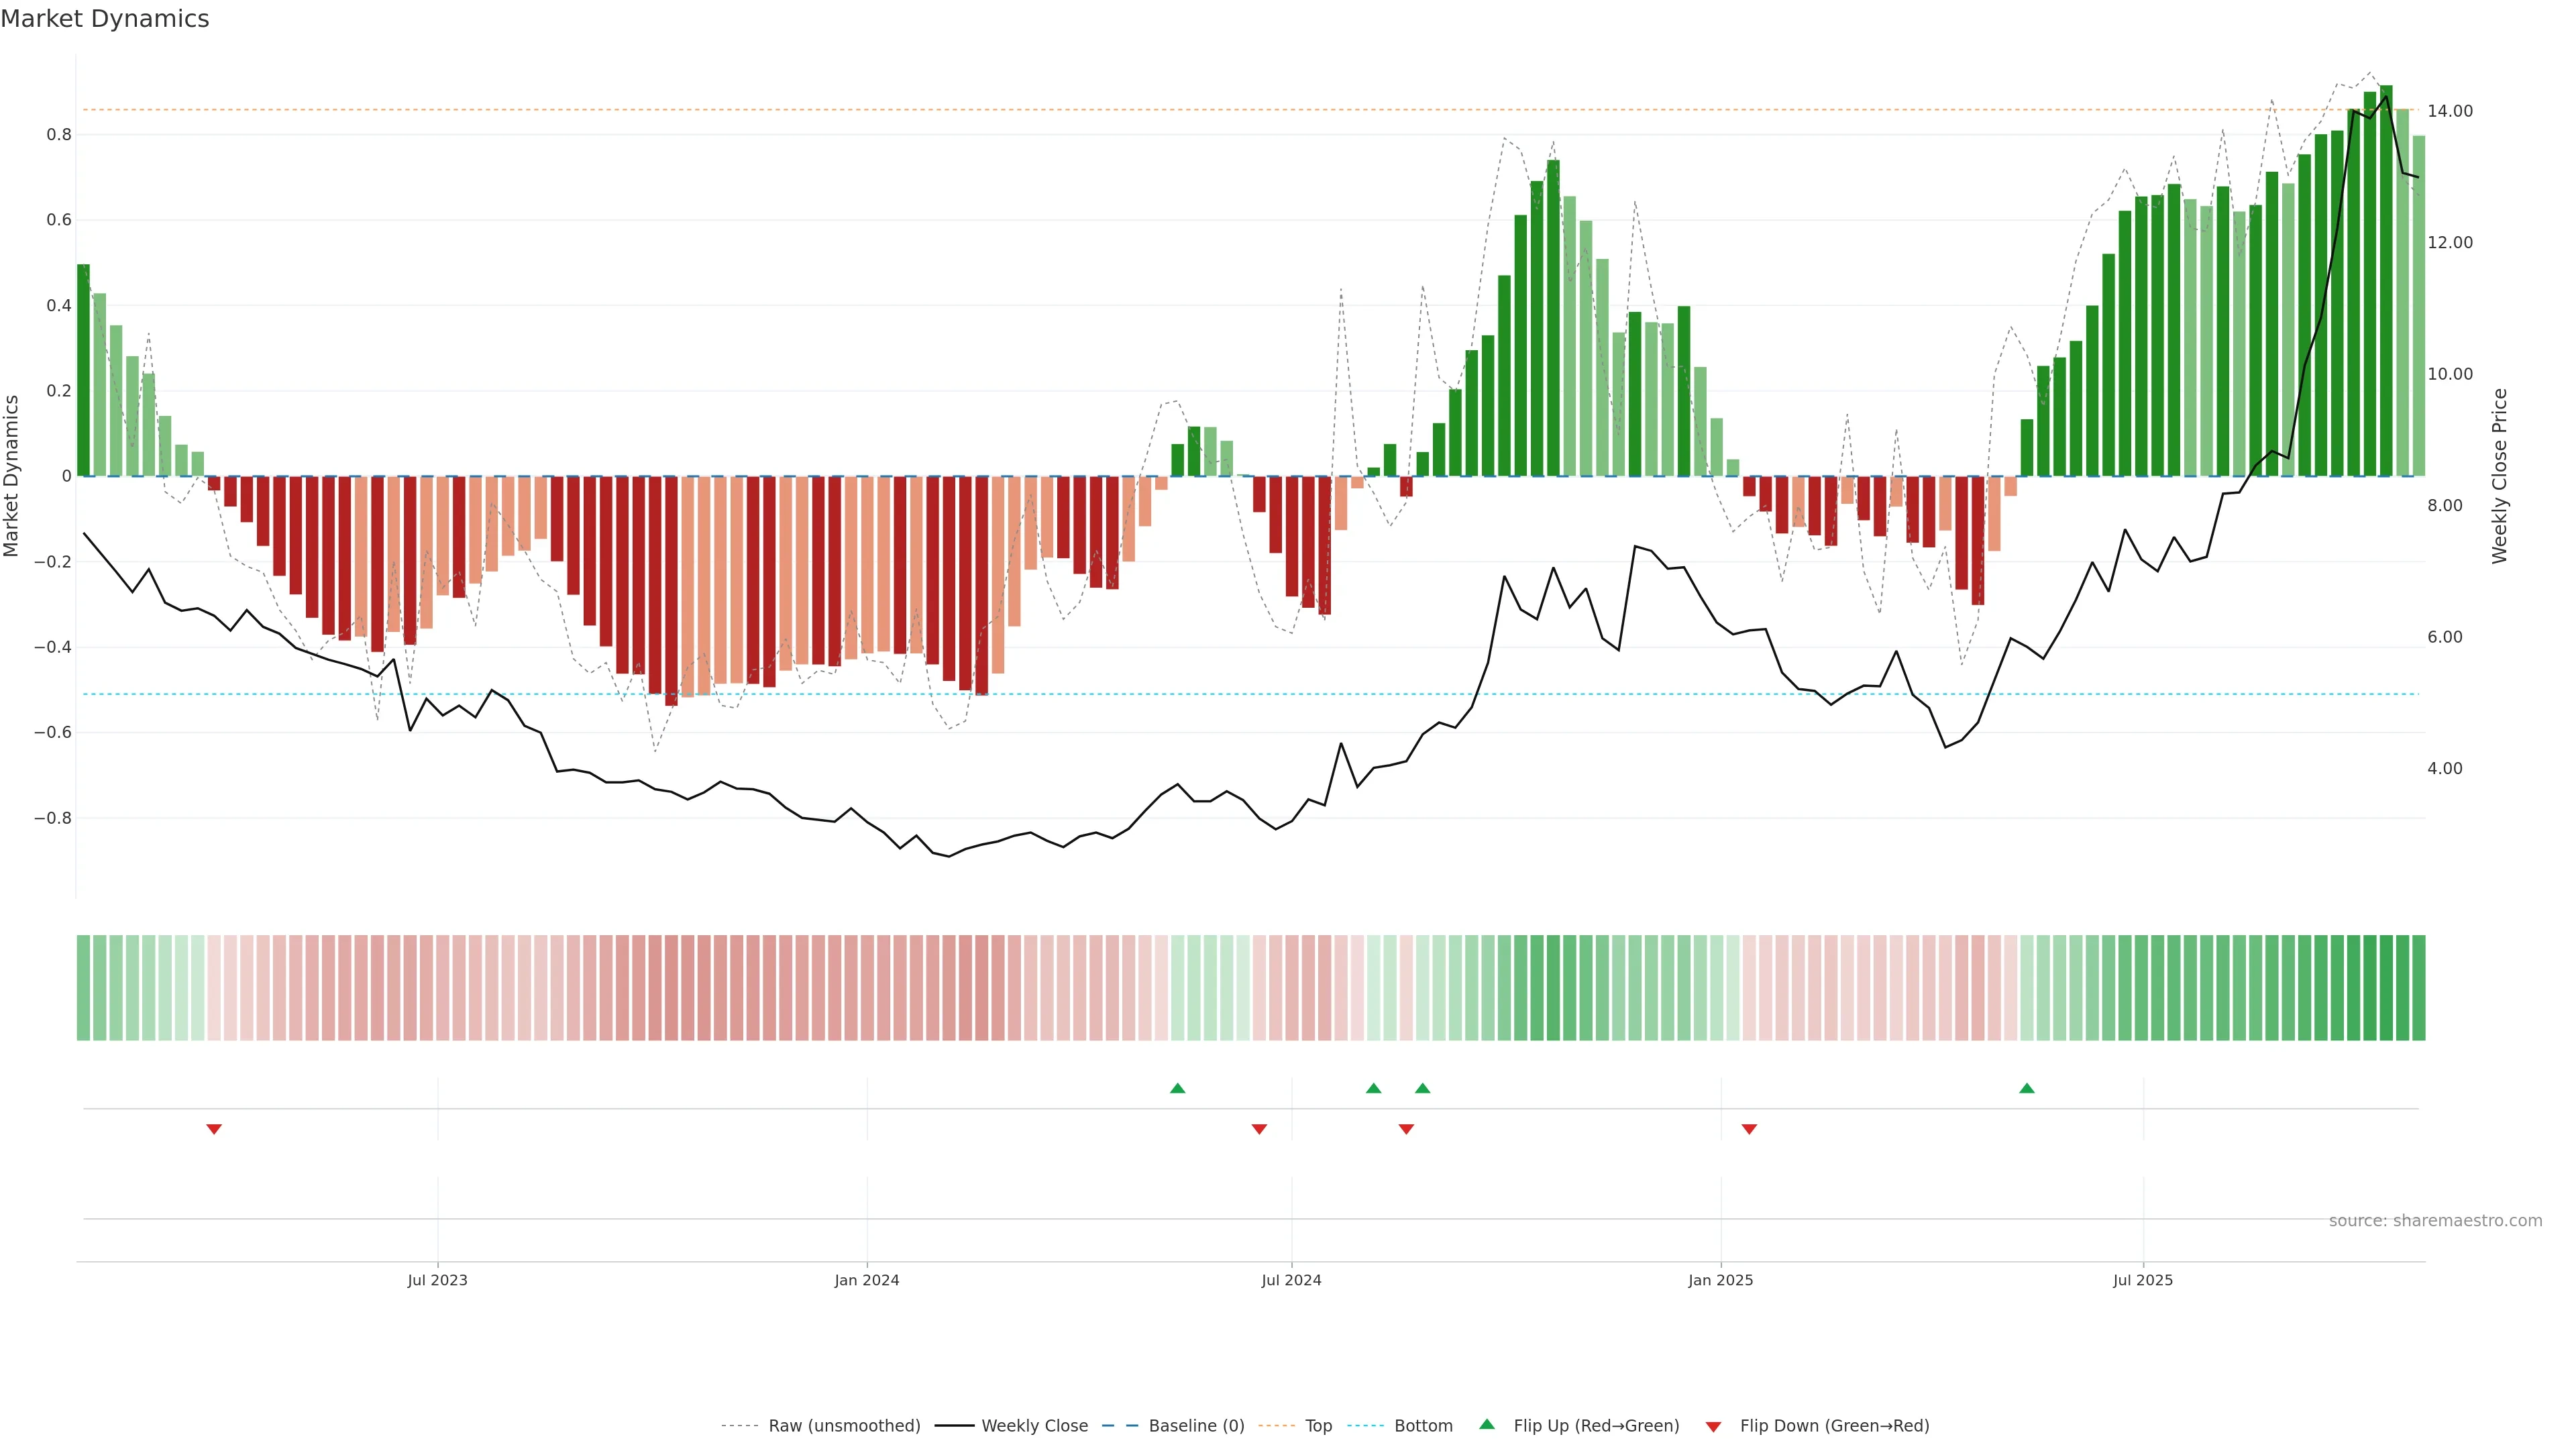Click the green Flip Up triangle in the legend
This screenshot has width=2576, height=1449.
pyautogui.click(x=1487, y=1424)
